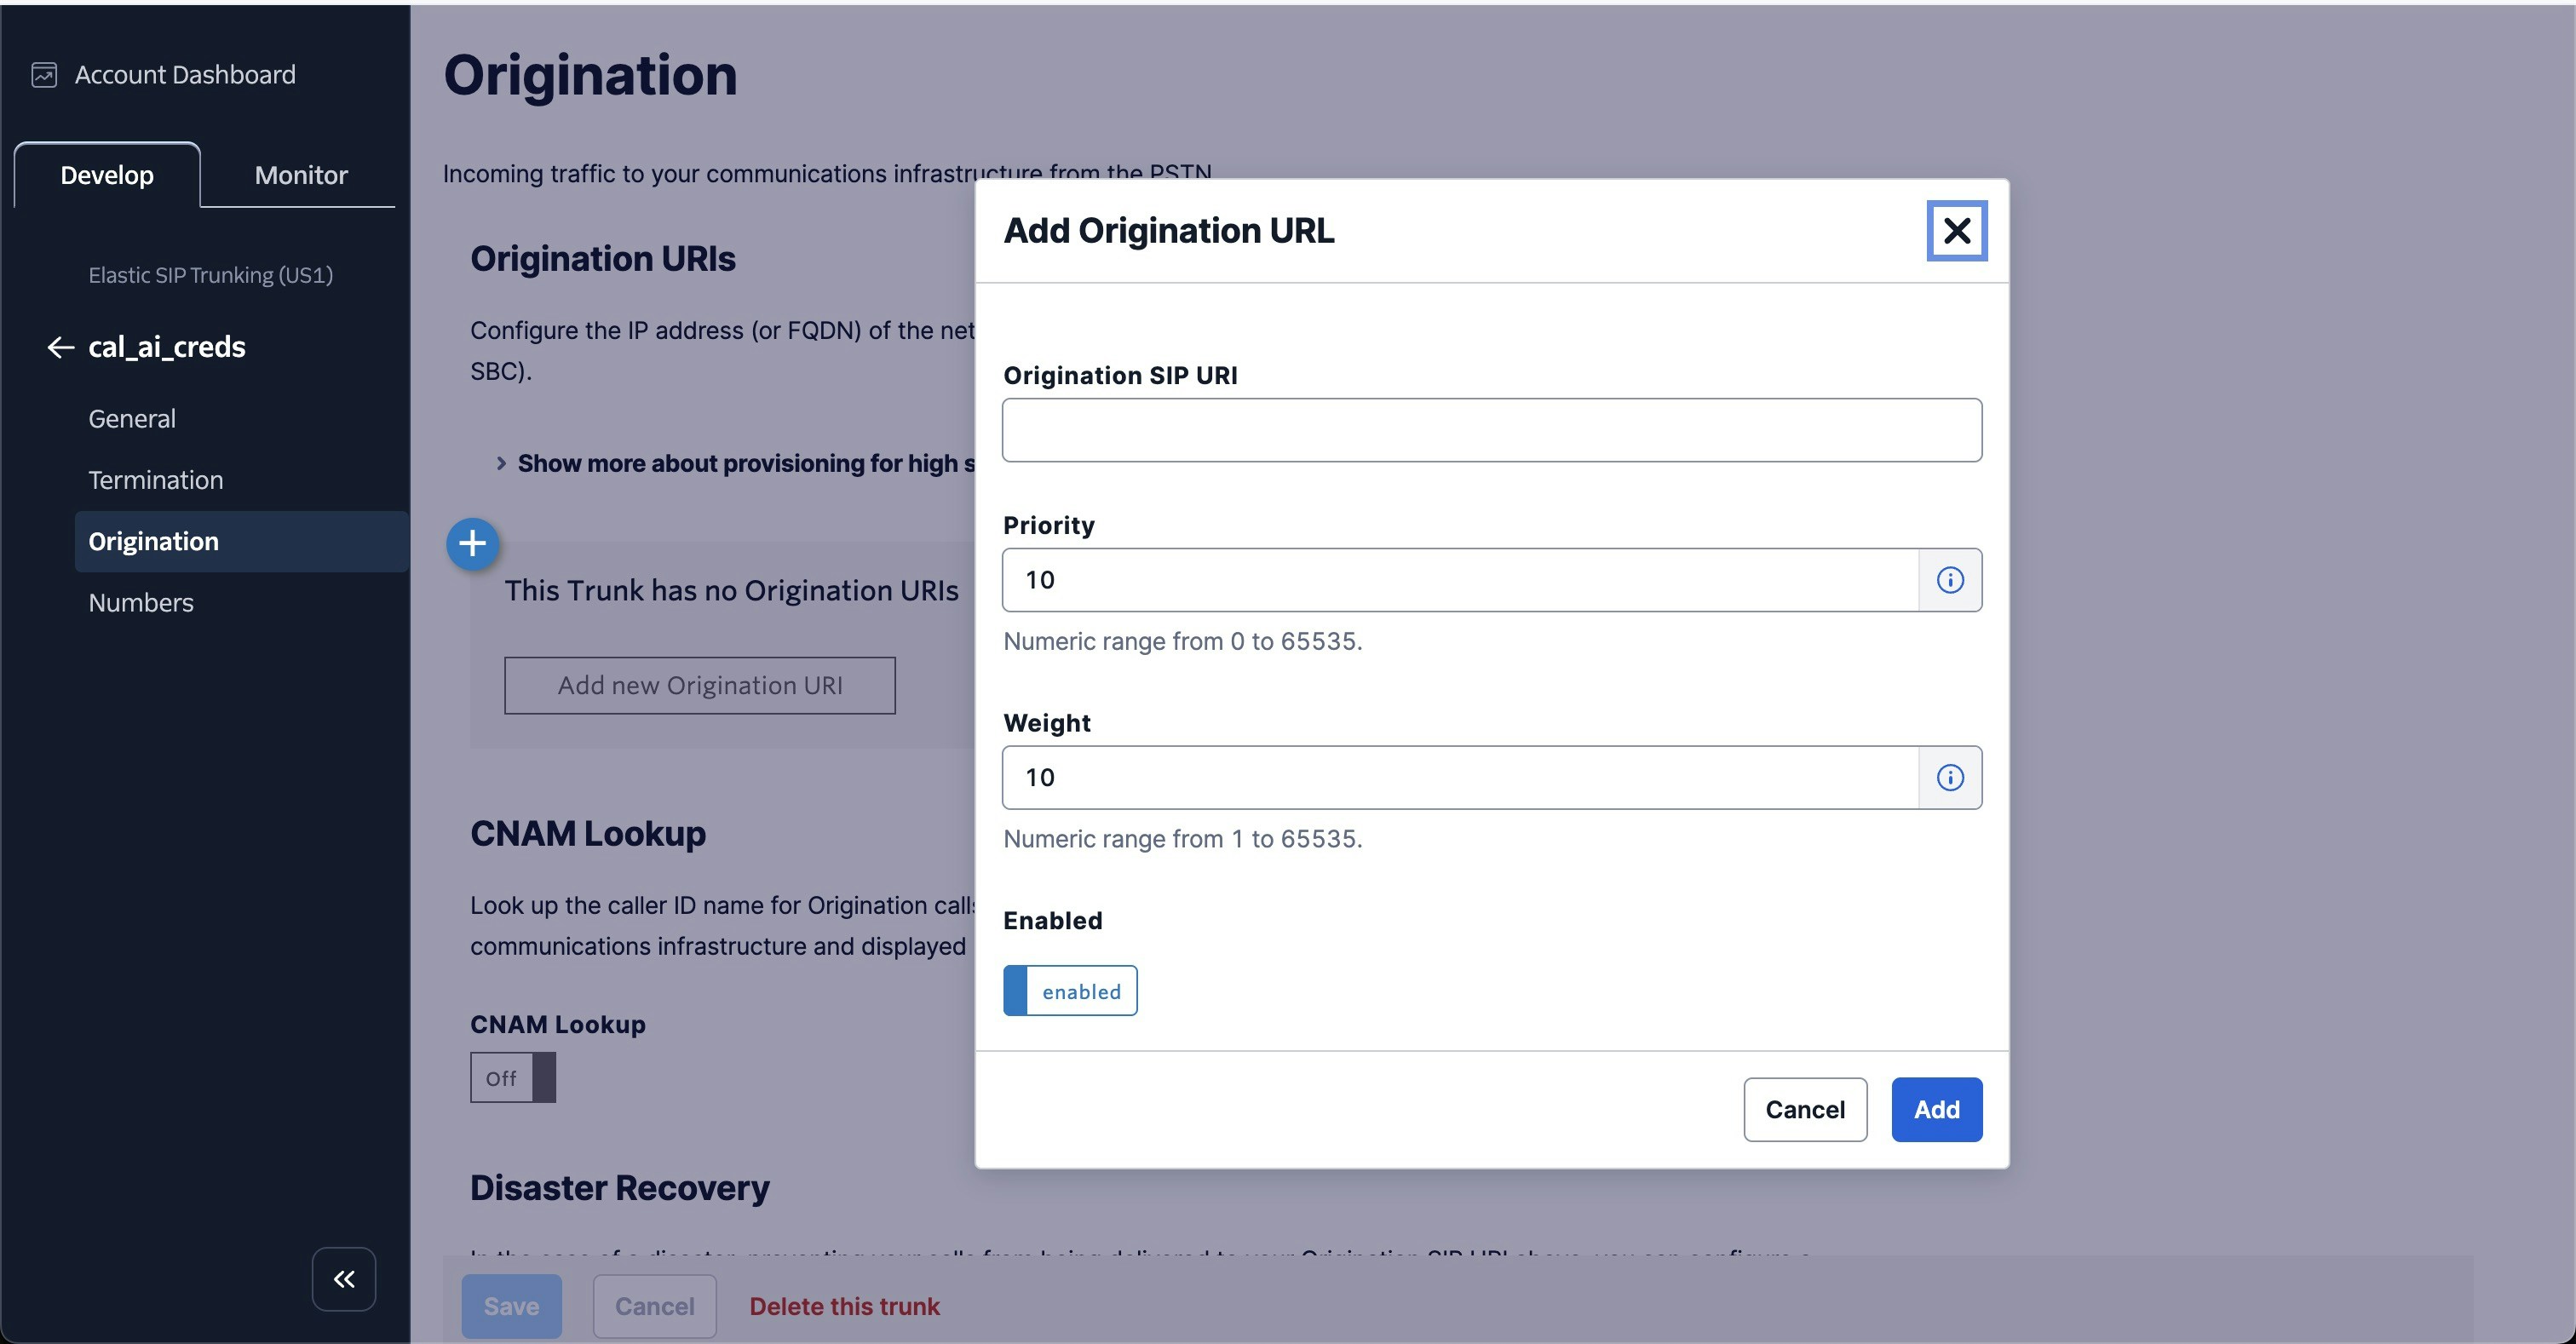Click the Origination SIP URI input field

(x=1490, y=429)
